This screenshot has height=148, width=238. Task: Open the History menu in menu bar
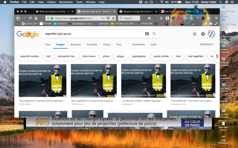(51, 2)
